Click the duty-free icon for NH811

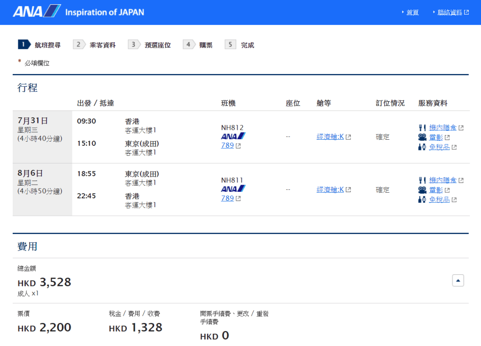coord(422,200)
